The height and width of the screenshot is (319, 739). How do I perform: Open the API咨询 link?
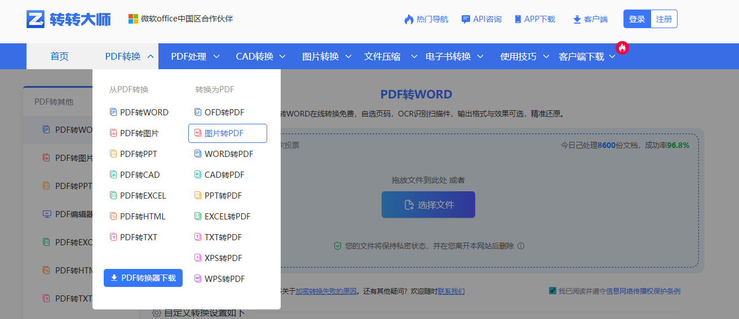coord(487,19)
